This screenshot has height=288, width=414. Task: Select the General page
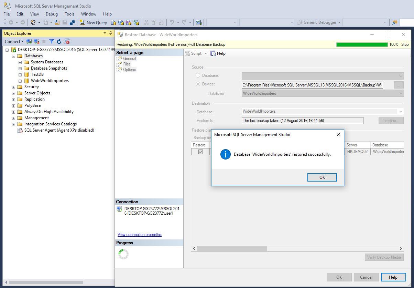[130, 59]
